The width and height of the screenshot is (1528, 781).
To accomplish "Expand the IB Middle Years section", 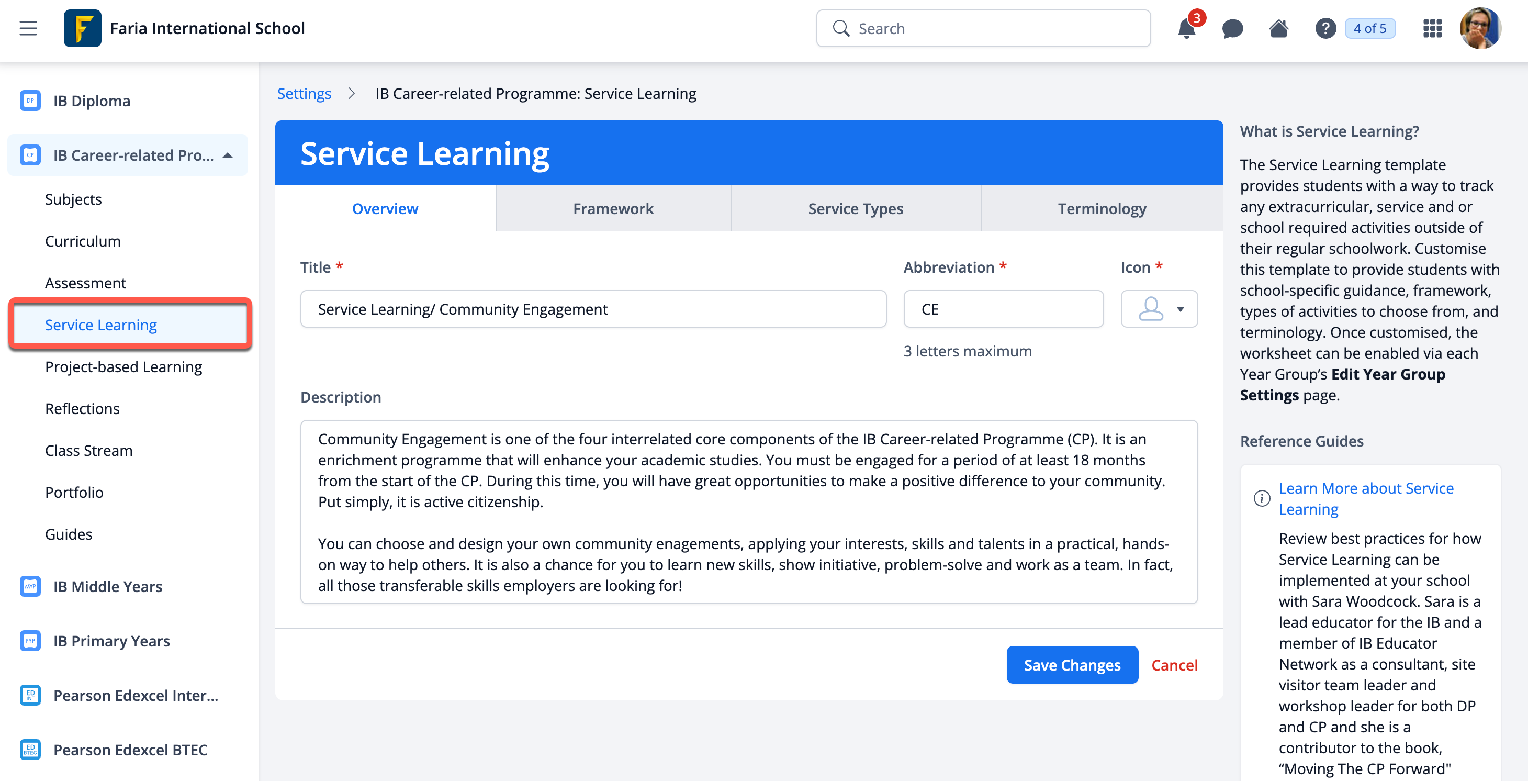I will click(107, 586).
